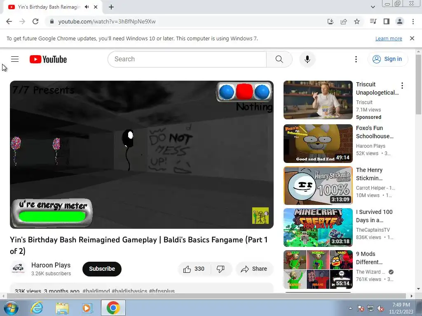Screen dimensions: 422x316
Task: Close the Yin's Birthday Bash tab
Action: (96, 7)
